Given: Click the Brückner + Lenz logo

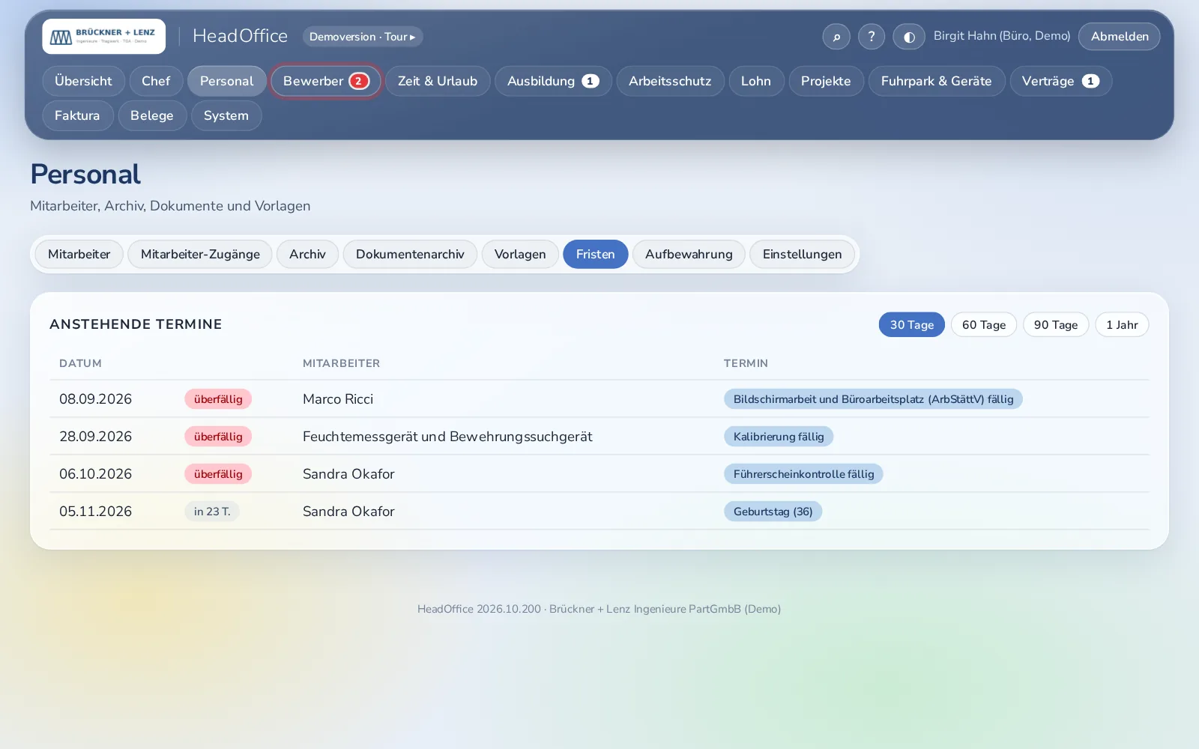Looking at the screenshot, I should [x=104, y=37].
